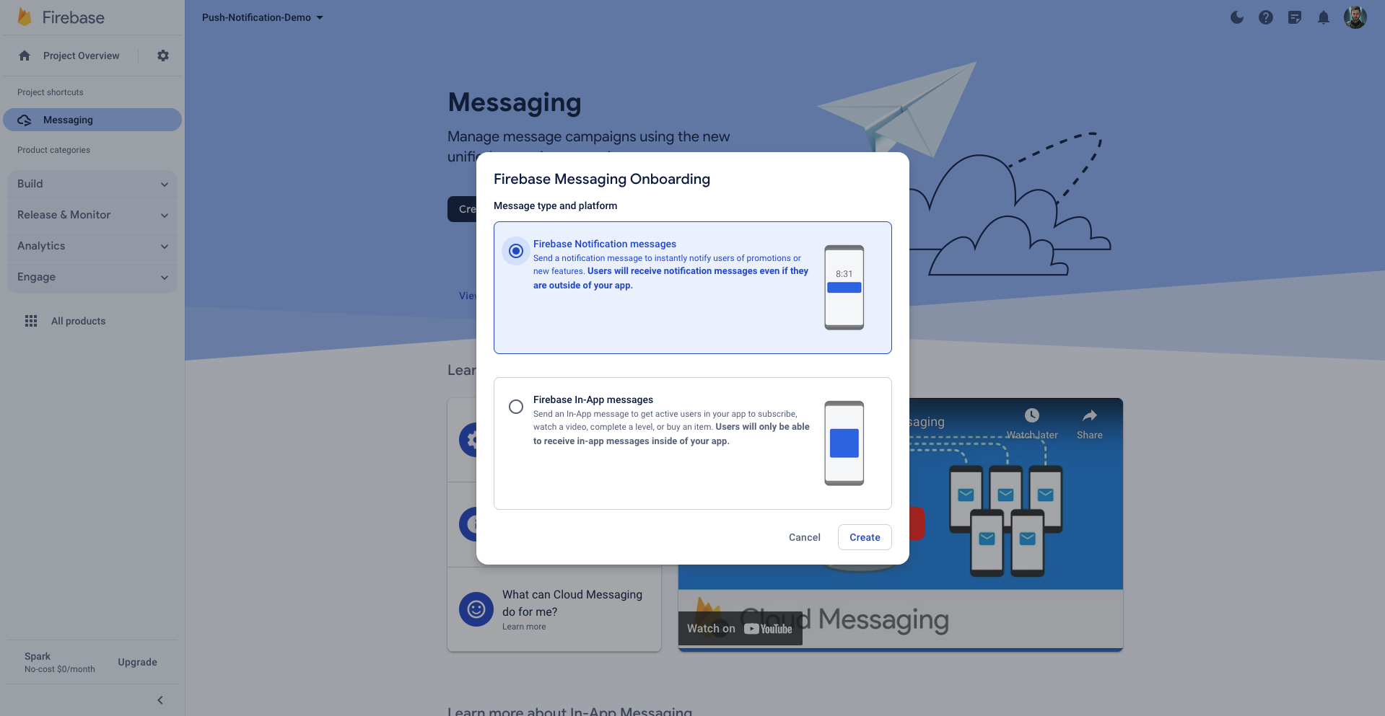Open the Push-Notification-Demo project dropdown

(263, 17)
